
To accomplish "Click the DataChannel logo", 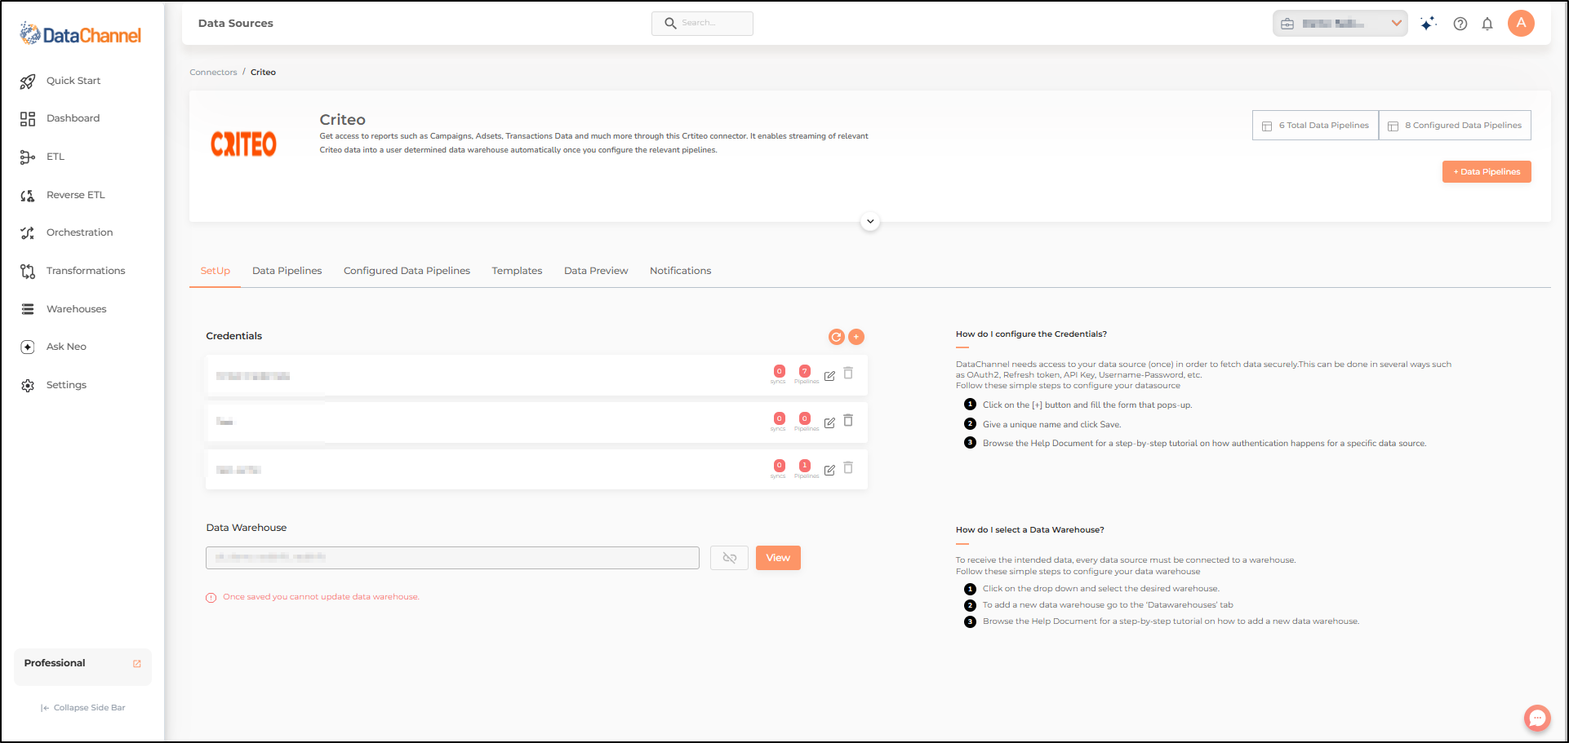I will click(81, 34).
